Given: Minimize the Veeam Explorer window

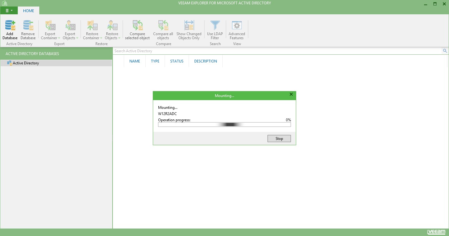Looking at the screenshot, I should tap(426, 4).
